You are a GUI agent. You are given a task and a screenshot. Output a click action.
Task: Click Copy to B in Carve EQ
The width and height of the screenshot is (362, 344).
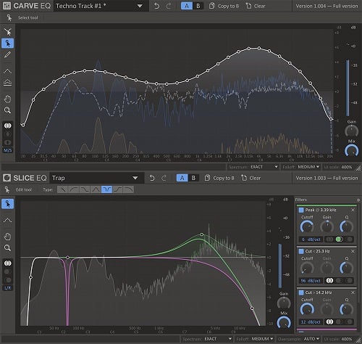(x=224, y=6)
